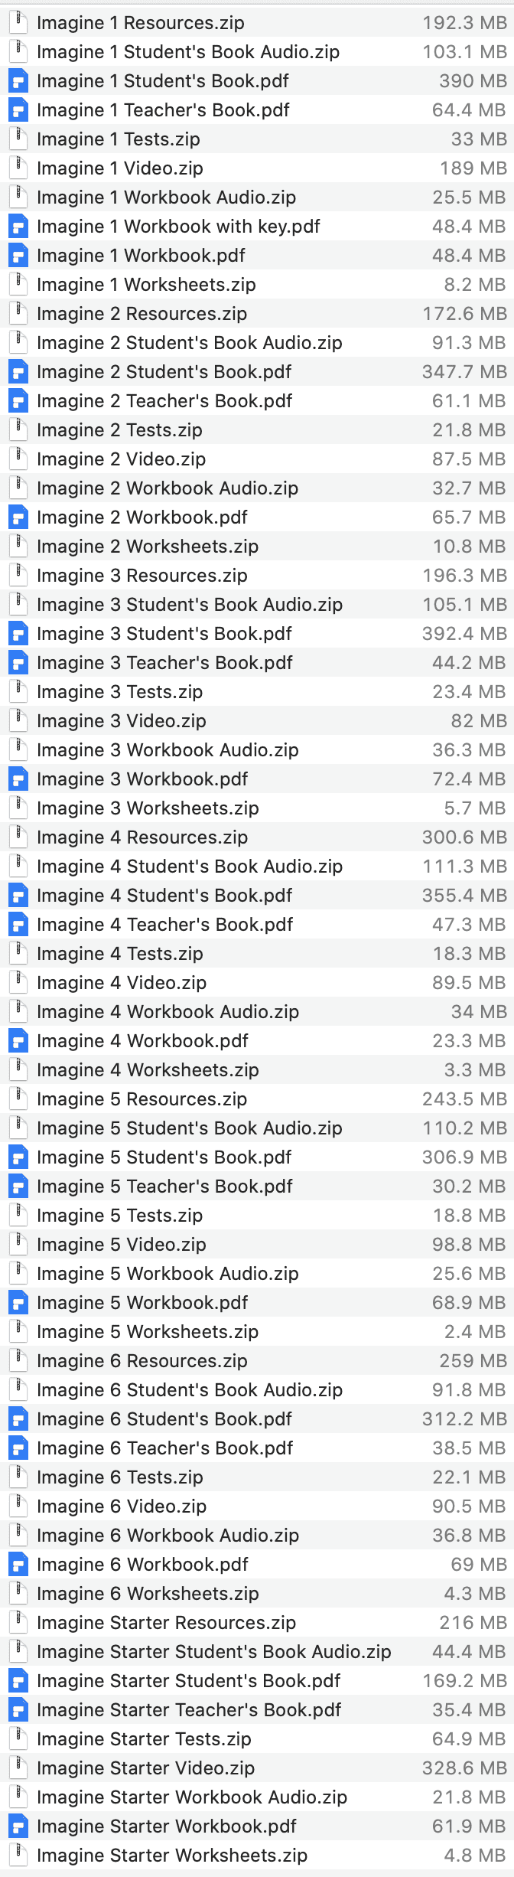The image size is (514, 1877).
Task: Select Imagine 2 Tests.zip file name
Action: tap(120, 430)
